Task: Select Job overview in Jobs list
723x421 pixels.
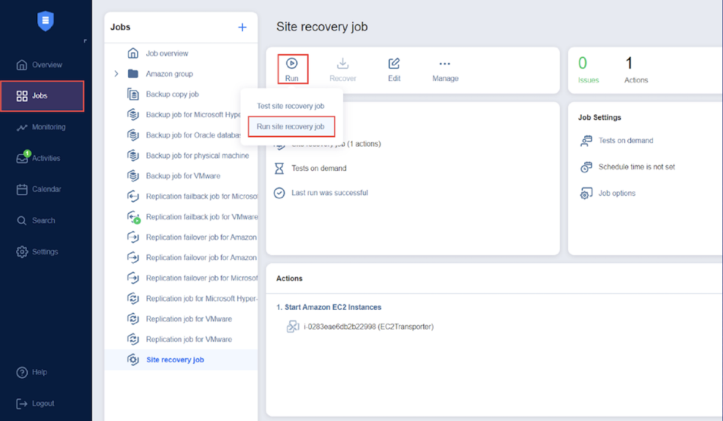Action: coord(166,54)
